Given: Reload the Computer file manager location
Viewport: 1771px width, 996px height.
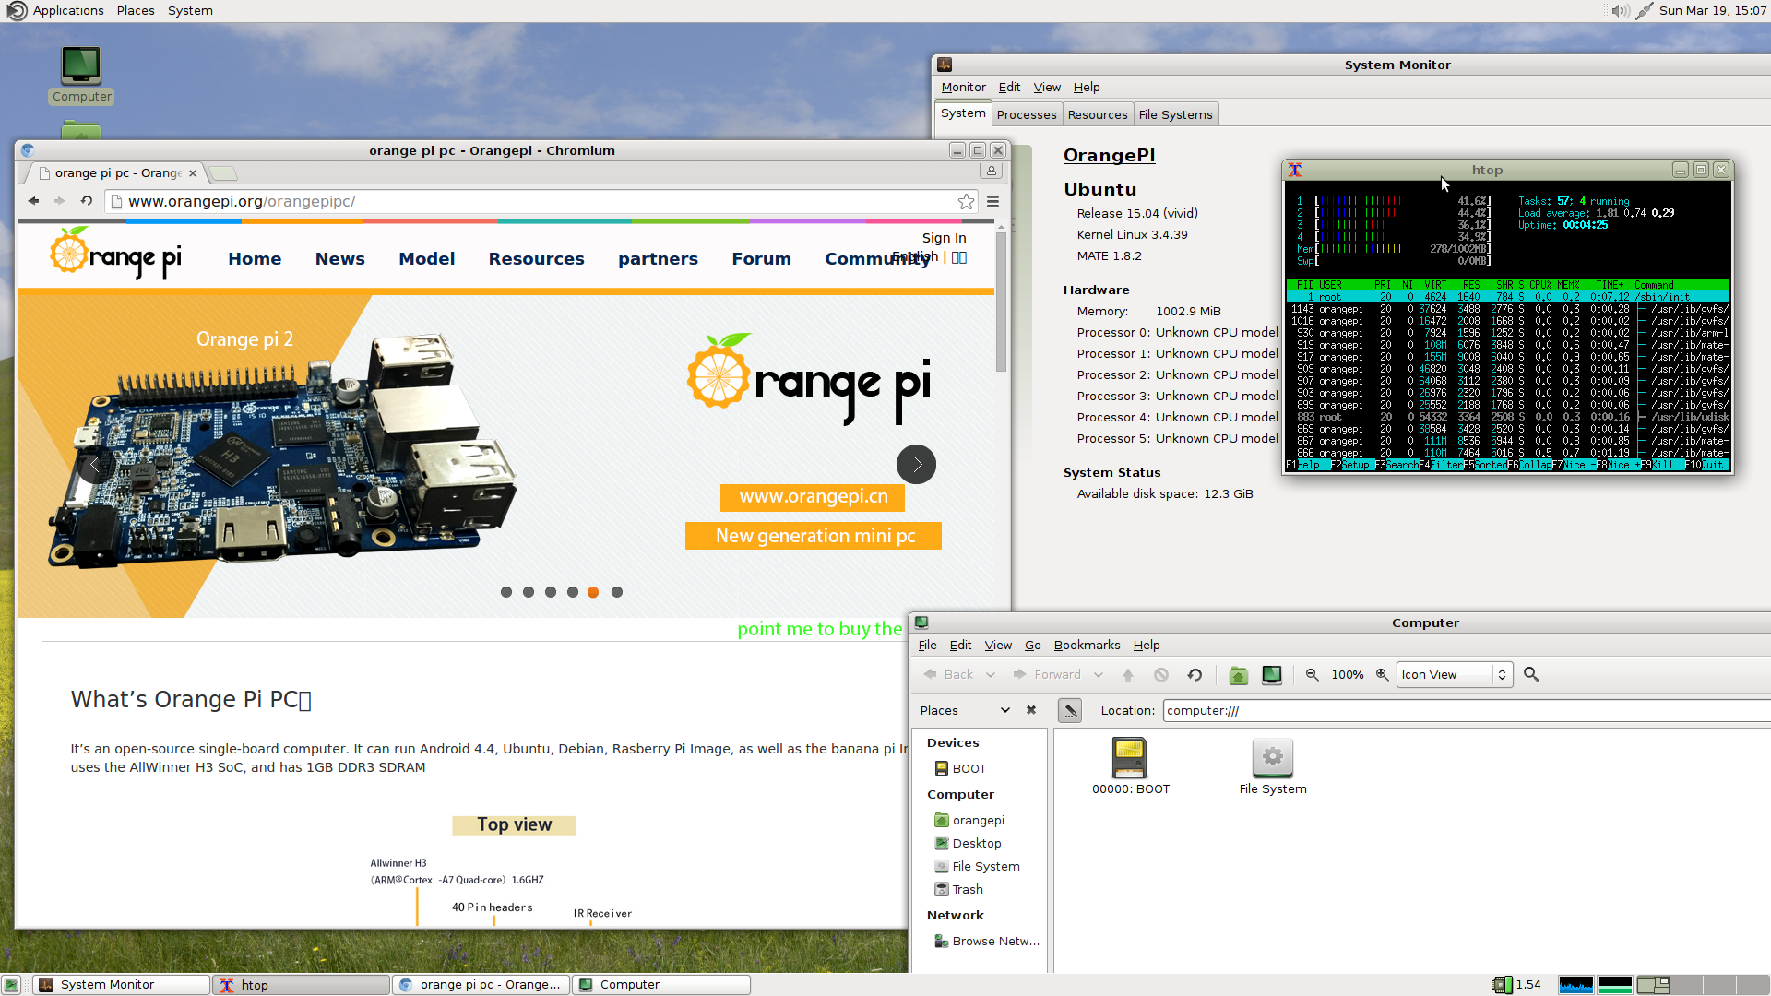Looking at the screenshot, I should click(1195, 675).
